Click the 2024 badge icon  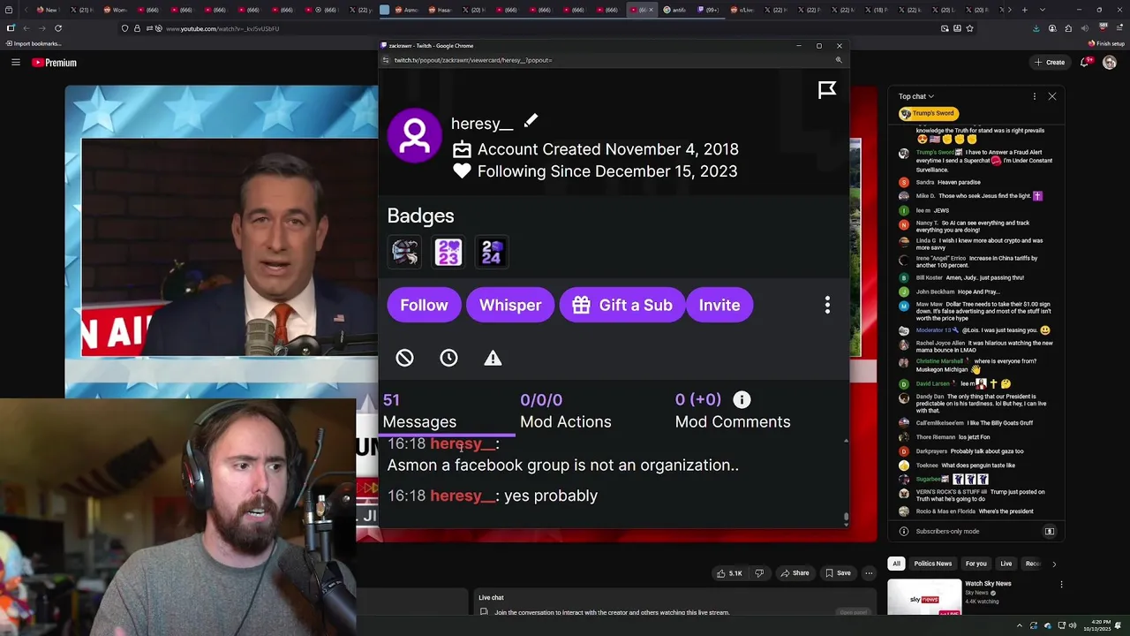[492, 252]
